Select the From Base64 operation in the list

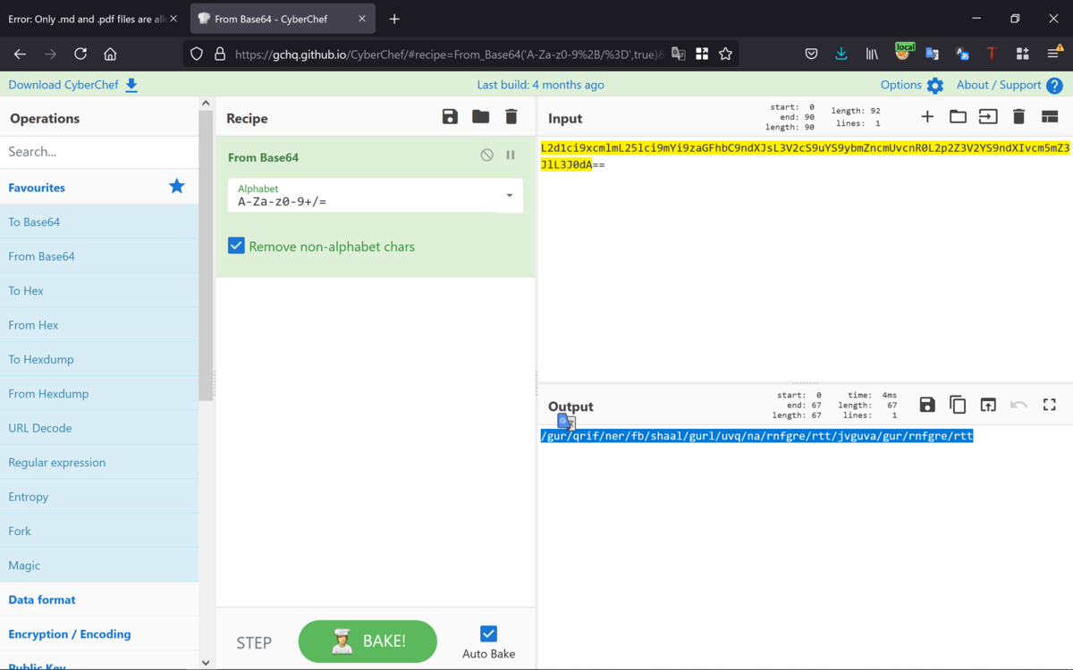[x=99, y=256]
